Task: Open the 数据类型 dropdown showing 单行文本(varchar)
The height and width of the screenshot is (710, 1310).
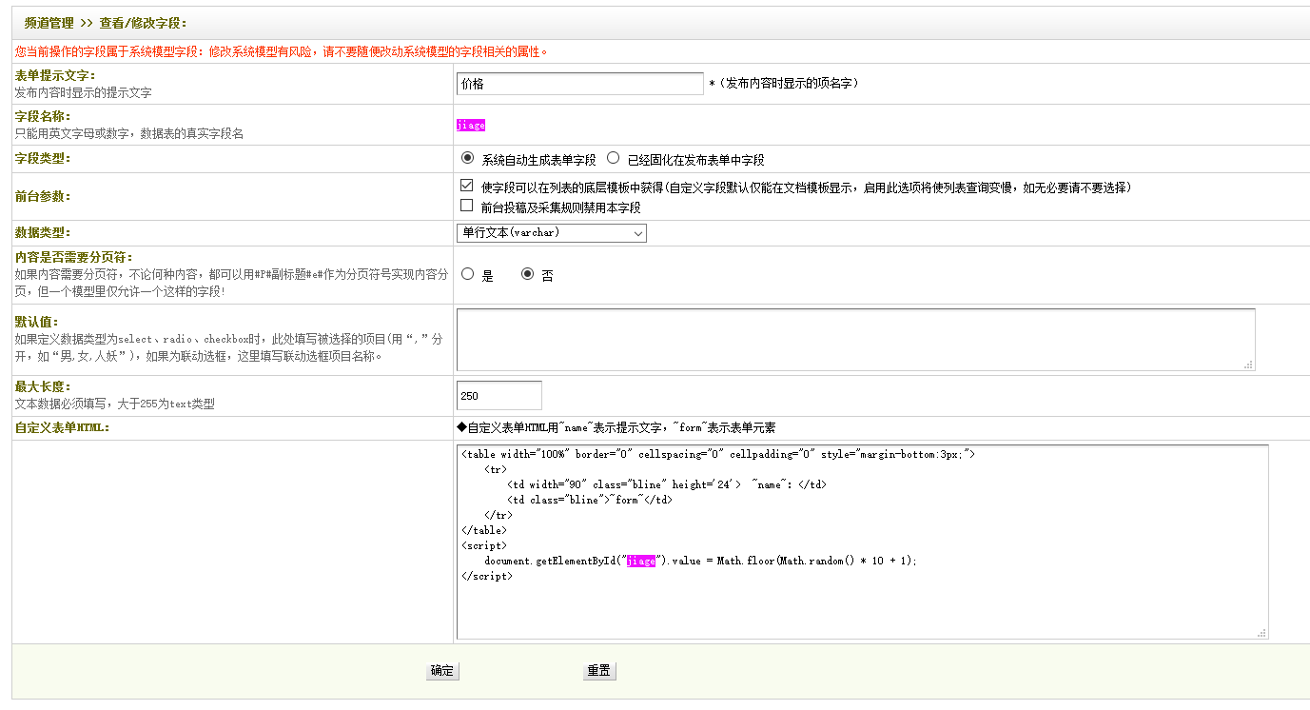Action: click(552, 233)
